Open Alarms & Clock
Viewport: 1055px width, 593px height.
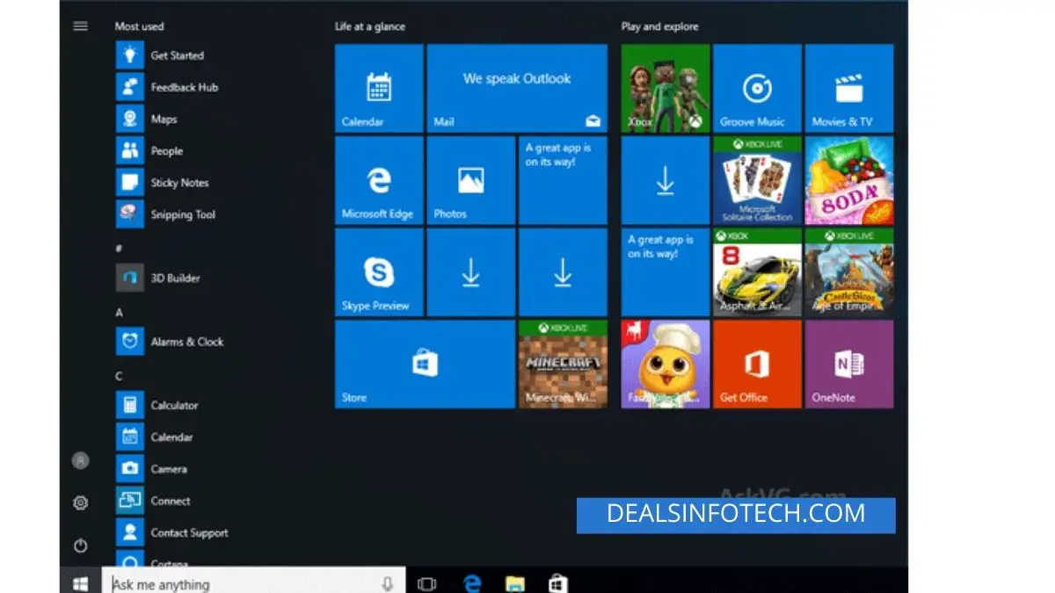(x=171, y=342)
